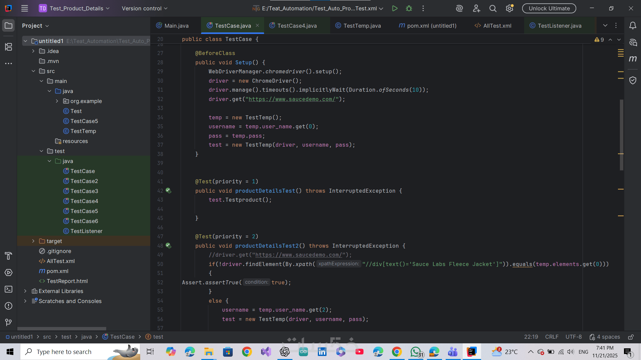Click the Debug bug icon
This screenshot has width=641, height=360.
[x=409, y=8]
